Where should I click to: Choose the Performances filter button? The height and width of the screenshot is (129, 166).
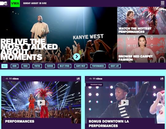coord(98,66)
